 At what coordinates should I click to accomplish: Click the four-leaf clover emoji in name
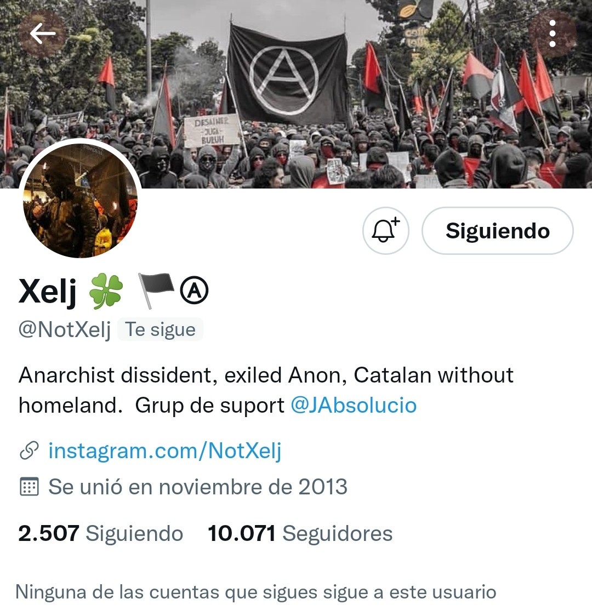tap(106, 291)
